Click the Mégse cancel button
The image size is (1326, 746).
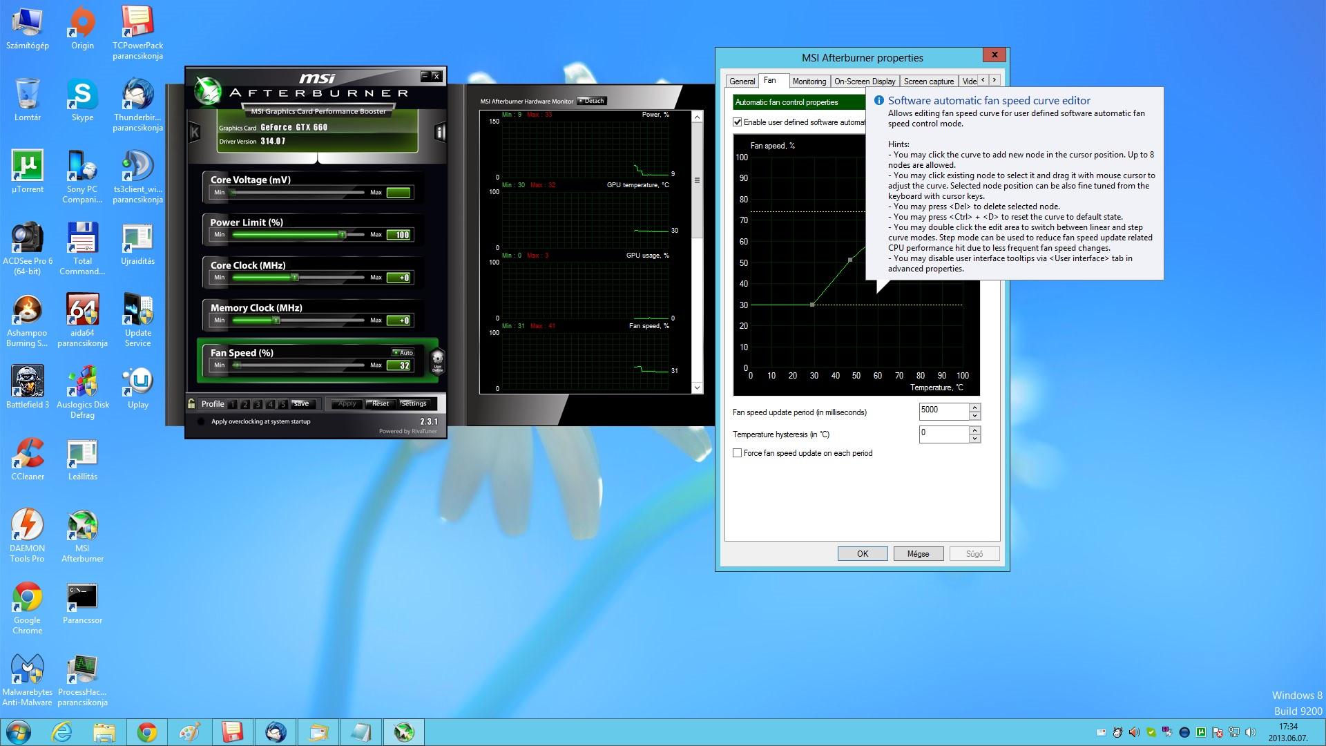918,553
